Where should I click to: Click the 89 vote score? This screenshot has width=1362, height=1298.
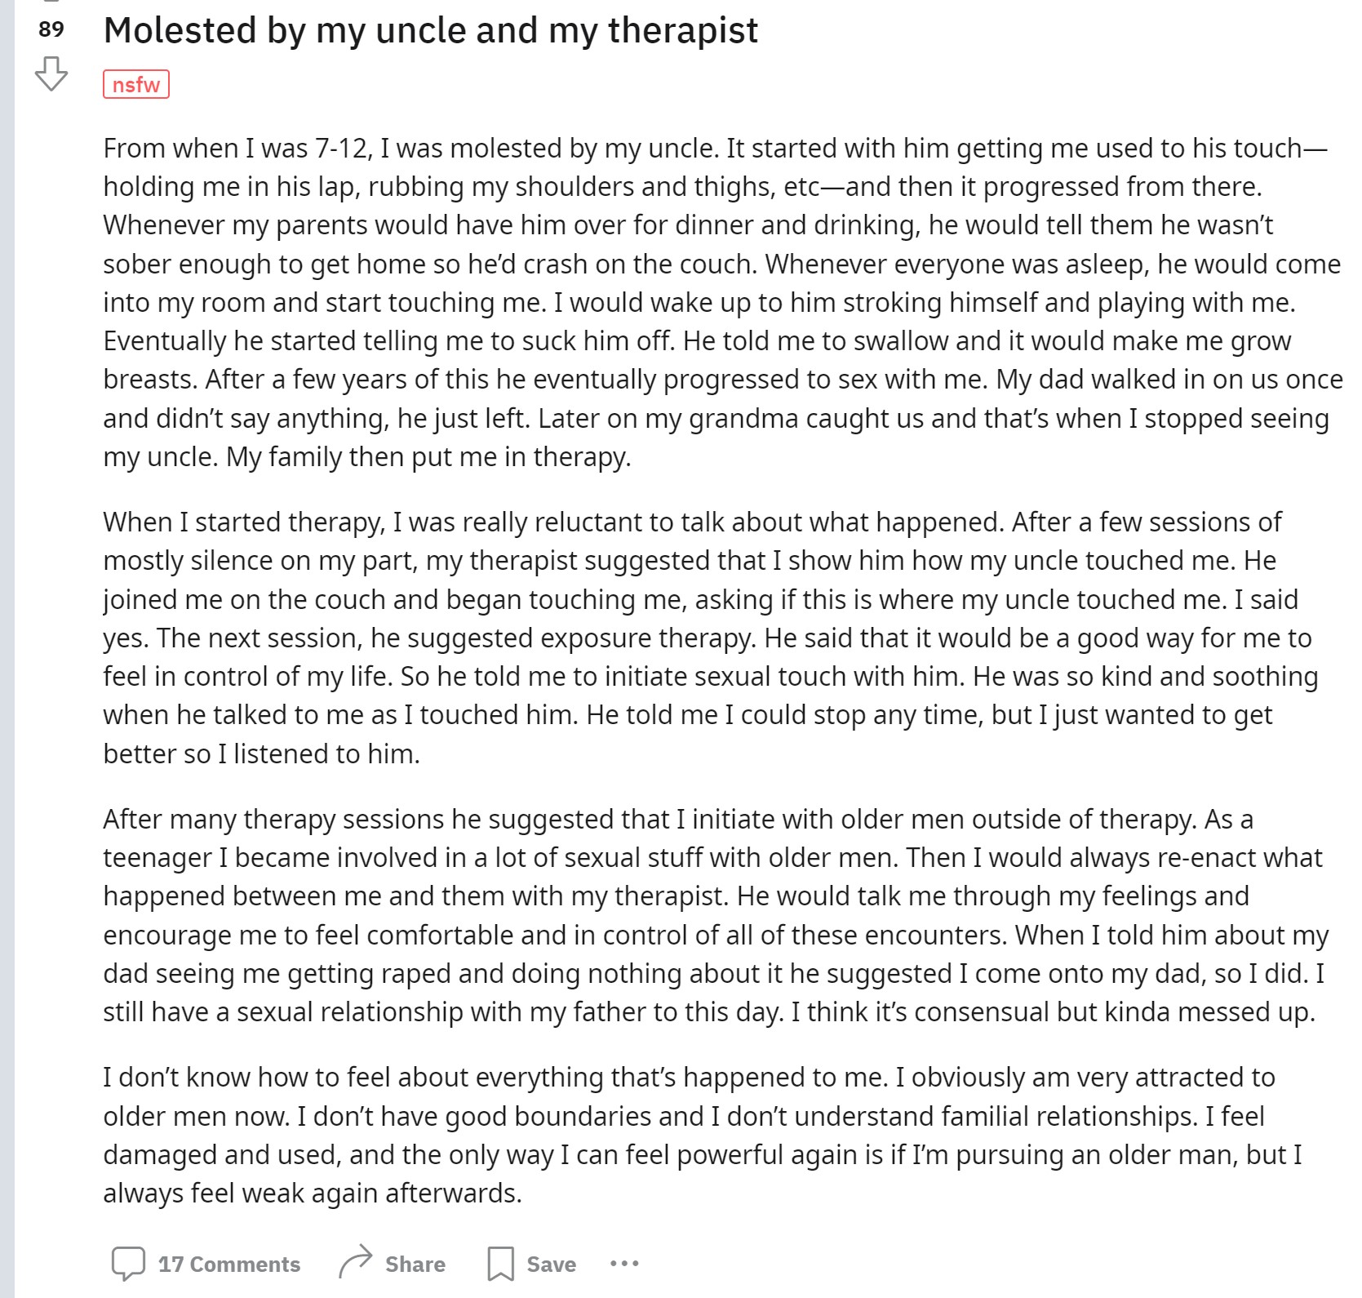coord(51,29)
